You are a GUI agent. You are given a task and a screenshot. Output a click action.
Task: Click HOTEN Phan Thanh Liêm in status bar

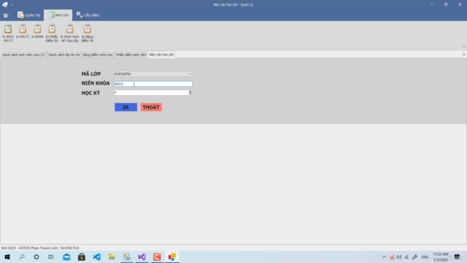pyautogui.click(x=39, y=248)
